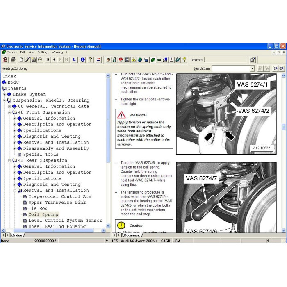Click the brown package box toolbar icon

pyautogui.click(x=108, y=60)
